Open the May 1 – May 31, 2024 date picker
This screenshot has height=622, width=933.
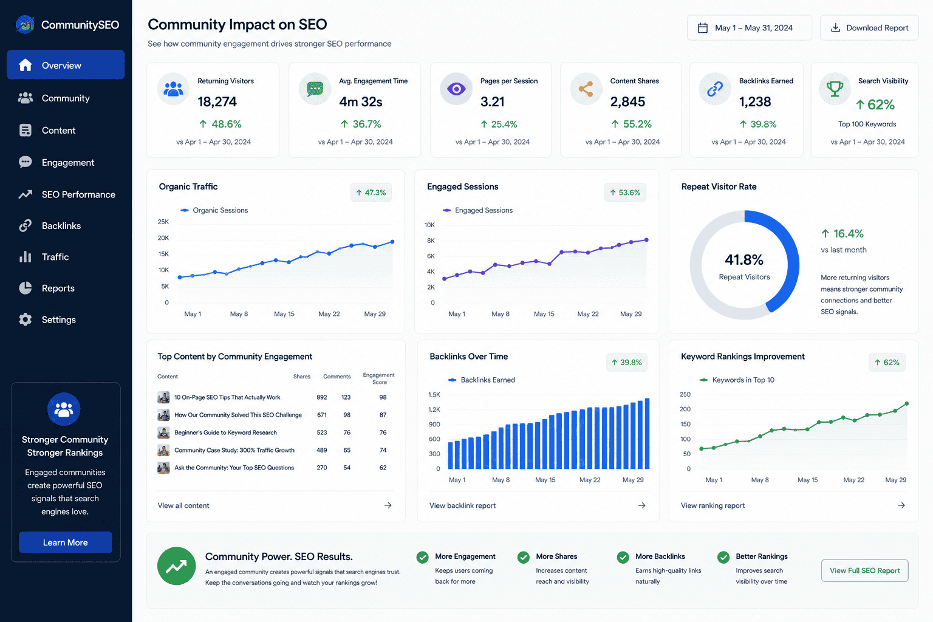pyautogui.click(x=750, y=28)
